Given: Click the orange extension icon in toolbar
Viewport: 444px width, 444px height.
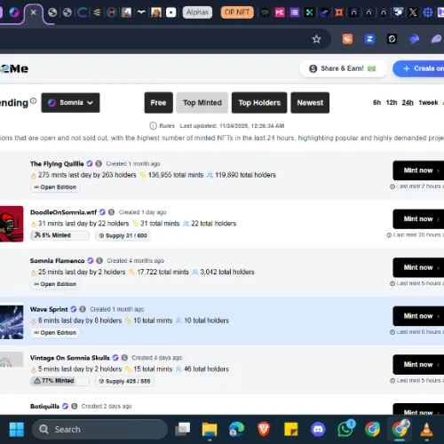Looking at the screenshot, I should (x=347, y=39).
